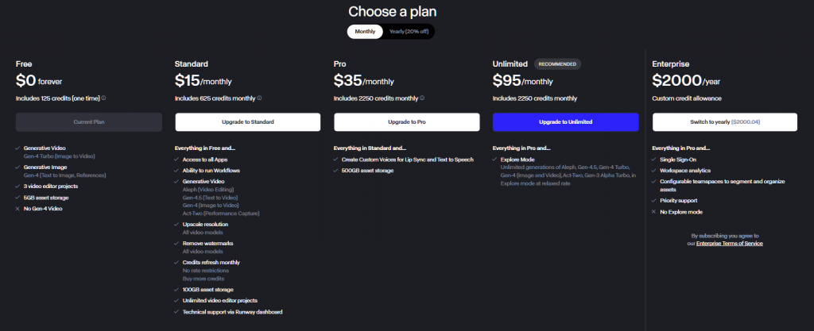Open the Enterprise Terms of Service link

(729, 244)
